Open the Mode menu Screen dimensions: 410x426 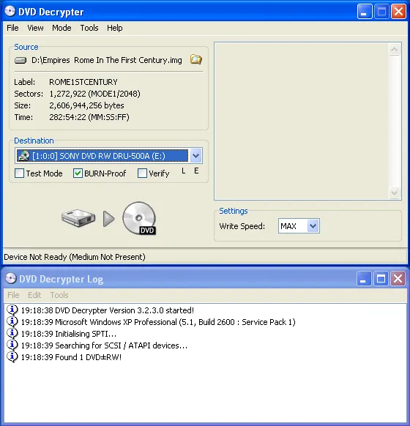61,28
